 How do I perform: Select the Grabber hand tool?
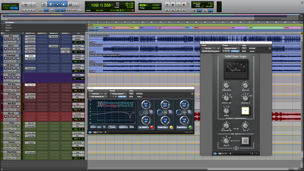coord(64,4)
